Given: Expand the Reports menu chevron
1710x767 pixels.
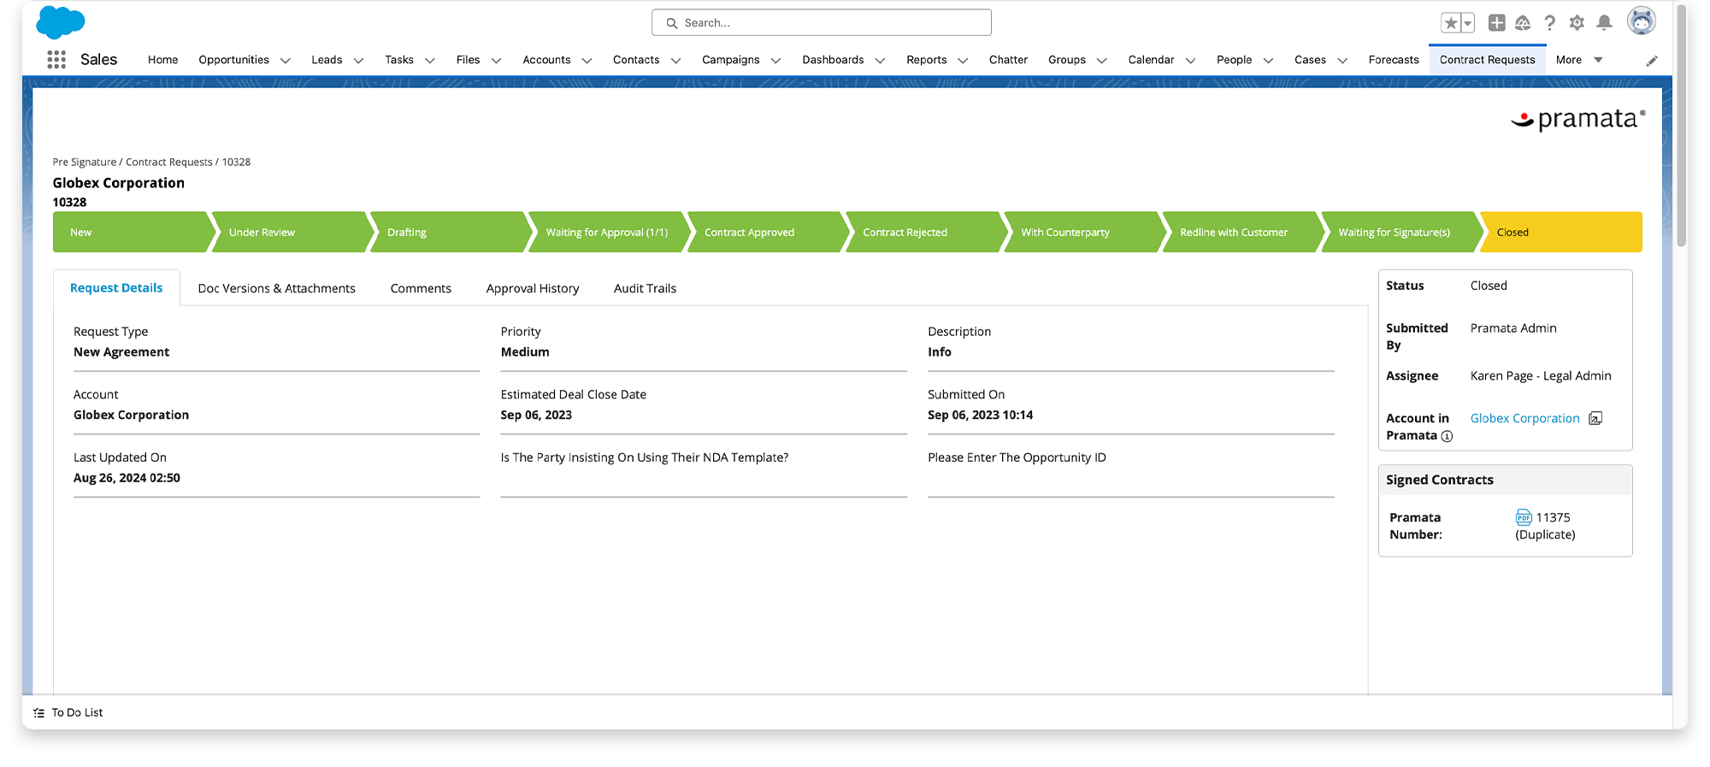Looking at the screenshot, I should [964, 61].
